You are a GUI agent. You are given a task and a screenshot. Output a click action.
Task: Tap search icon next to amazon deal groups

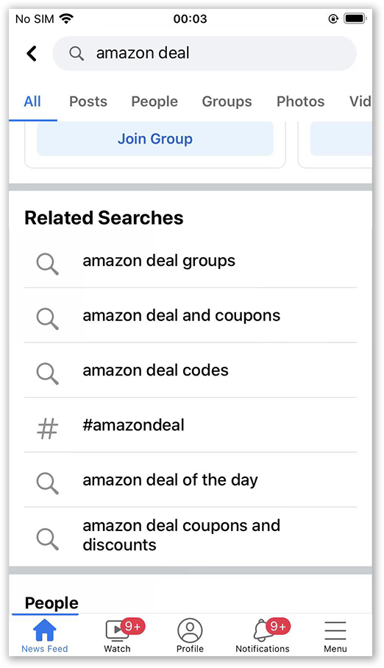coord(47,264)
